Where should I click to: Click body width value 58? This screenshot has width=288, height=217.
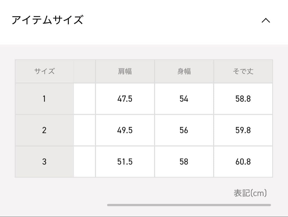click(x=184, y=162)
